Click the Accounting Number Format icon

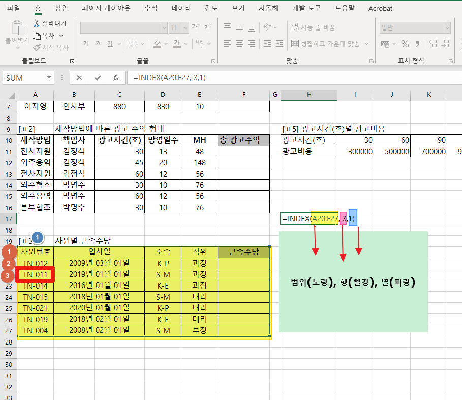pyautogui.click(x=385, y=44)
